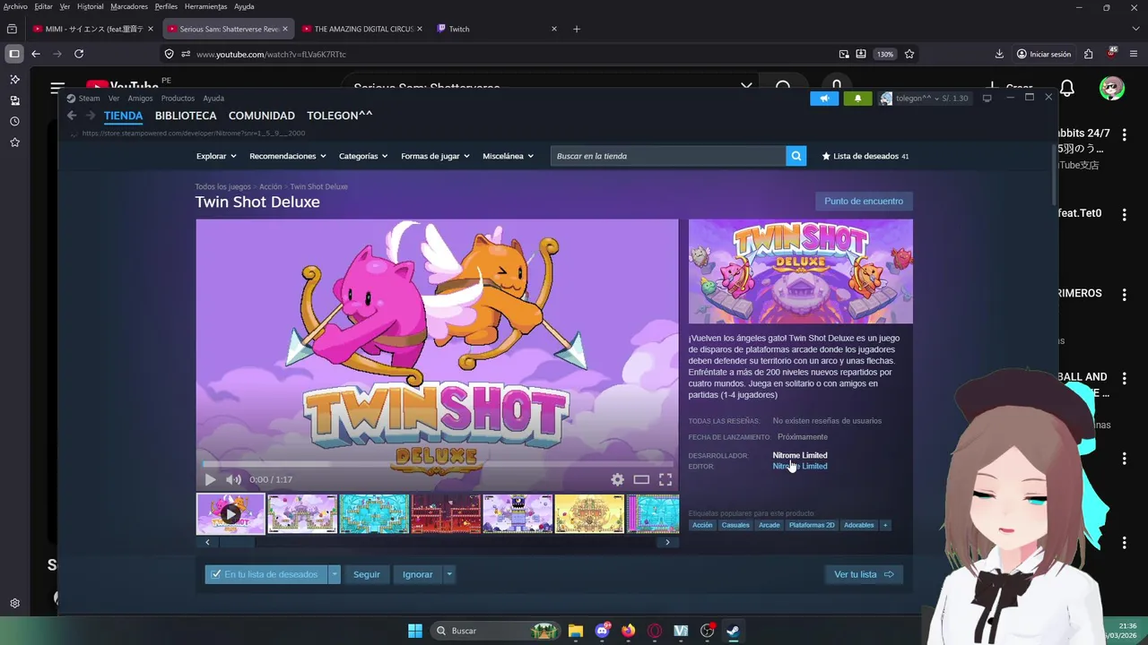Click the Punto de encuentro button
The width and height of the screenshot is (1148, 645).
[x=864, y=201]
